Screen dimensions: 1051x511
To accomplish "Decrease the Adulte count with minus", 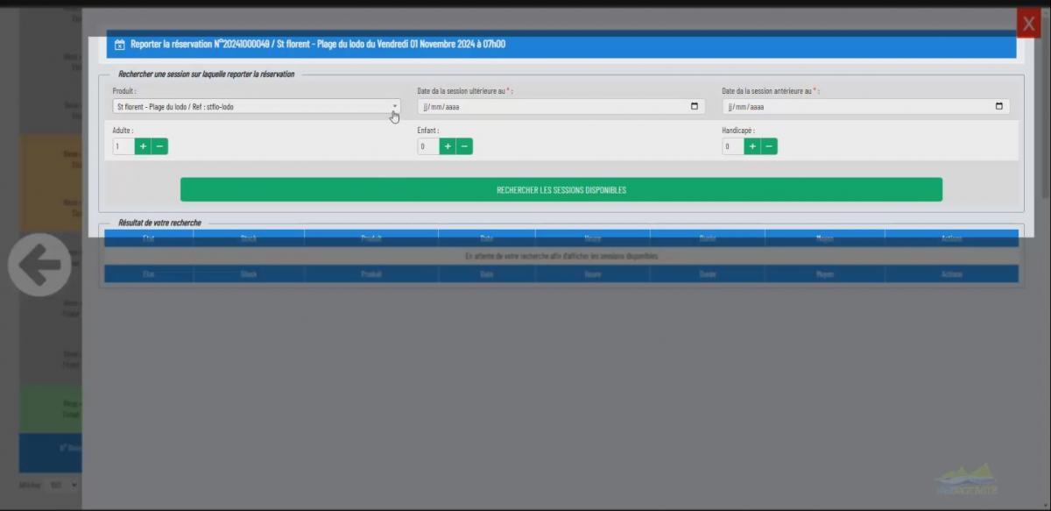I will pyautogui.click(x=159, y=146).
